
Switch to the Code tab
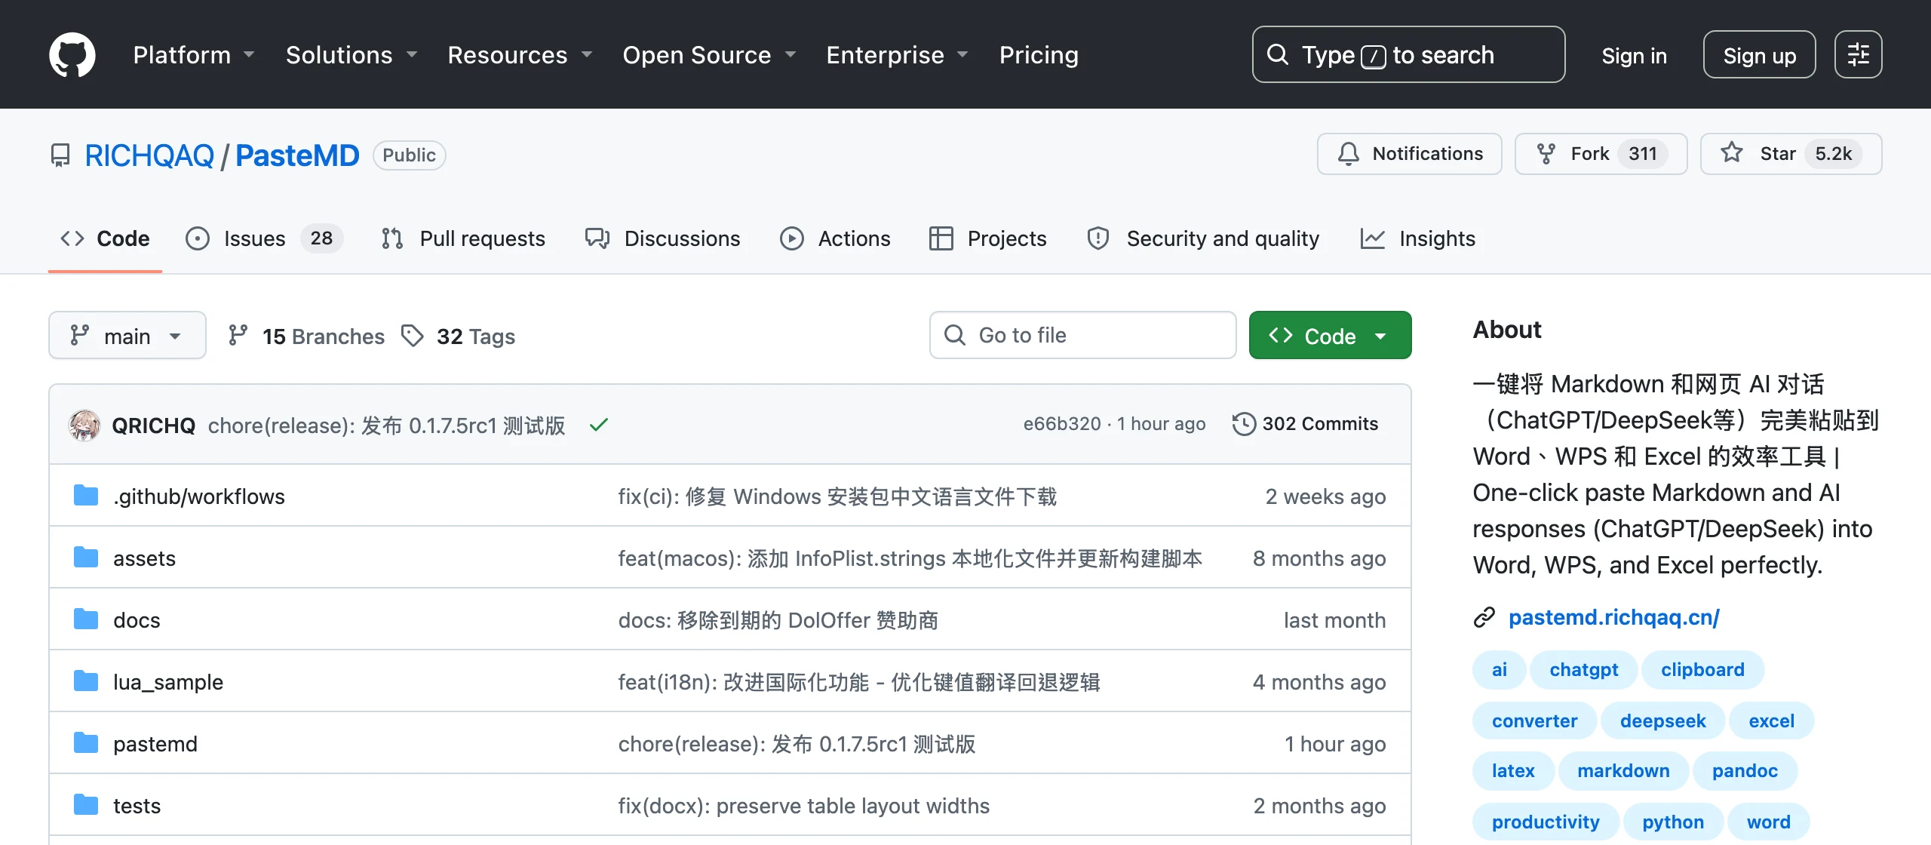coord(105,238)
